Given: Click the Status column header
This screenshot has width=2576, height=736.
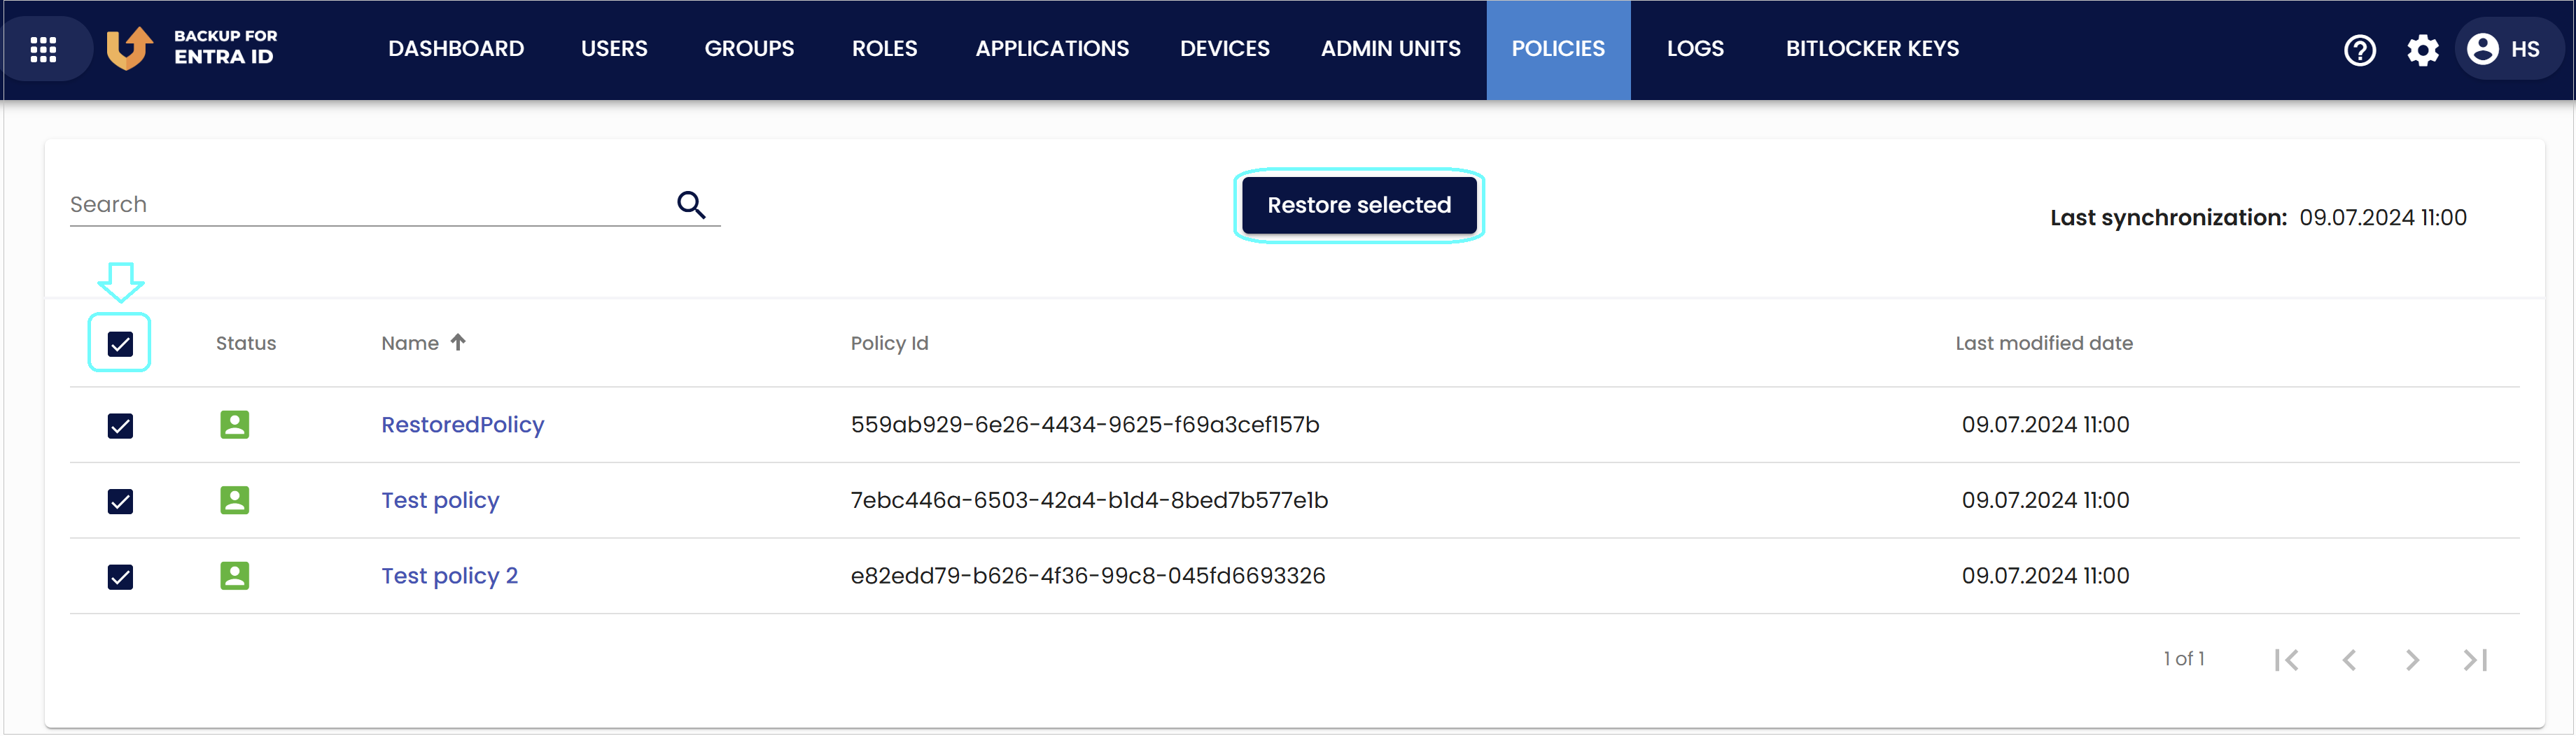Looking at the screenshot, I should click(246, 343).
